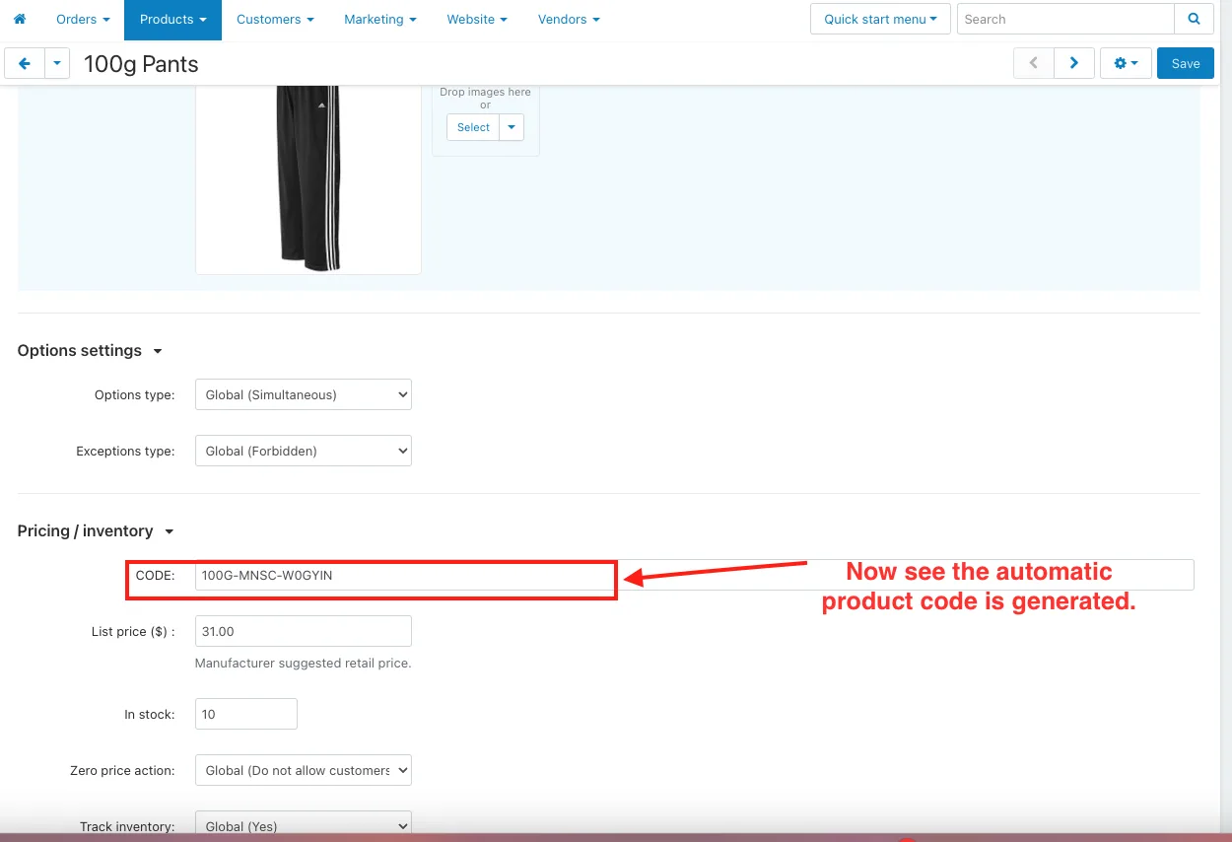The image size is (1232, 842).
Task: Go to previous product arrow
Action: [x=1034, y=63]
